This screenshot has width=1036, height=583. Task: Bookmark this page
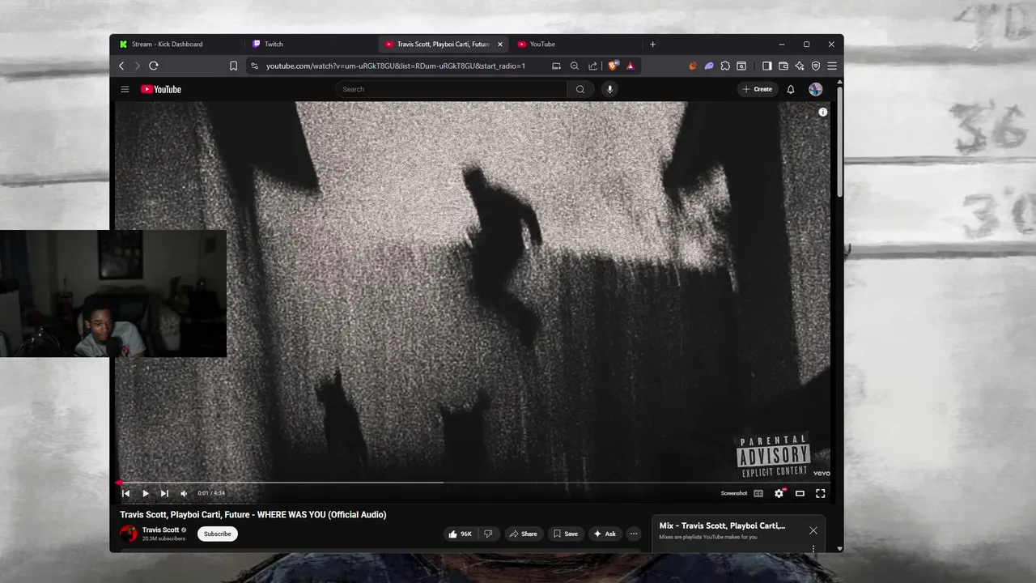(233, 66)
